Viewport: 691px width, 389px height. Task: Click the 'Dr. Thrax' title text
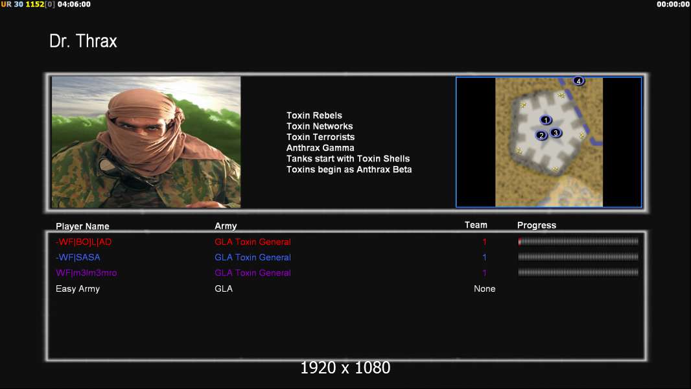coord(83,41)
